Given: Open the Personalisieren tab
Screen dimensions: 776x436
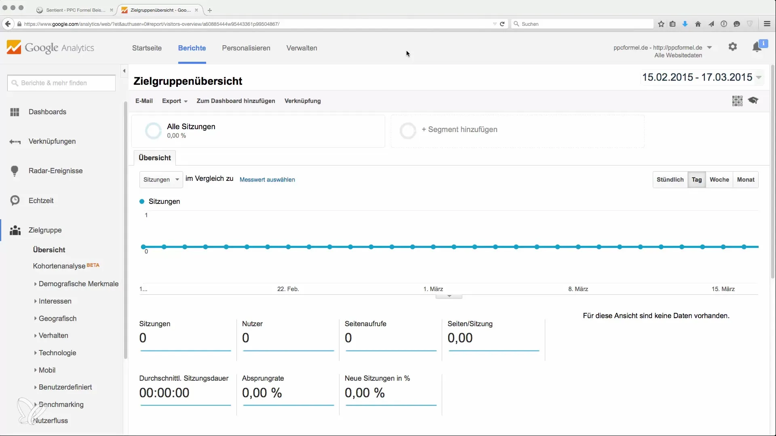Looking at the screenshot, I should click(246, 48).
